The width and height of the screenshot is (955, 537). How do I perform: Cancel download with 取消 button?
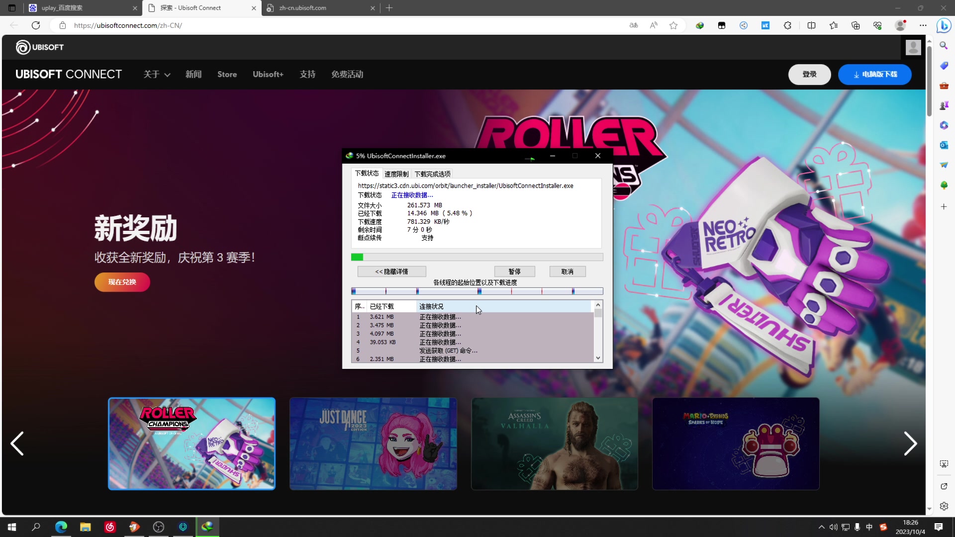click(x=567, y=271)
